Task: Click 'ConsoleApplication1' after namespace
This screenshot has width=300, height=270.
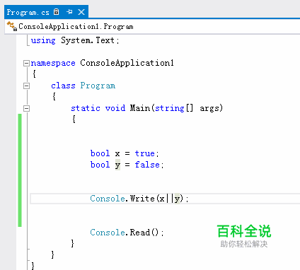Action: pos(127,63)
